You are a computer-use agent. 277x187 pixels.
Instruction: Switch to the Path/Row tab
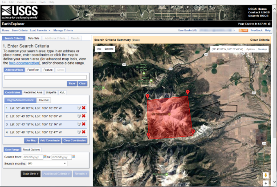click(33, 70)
